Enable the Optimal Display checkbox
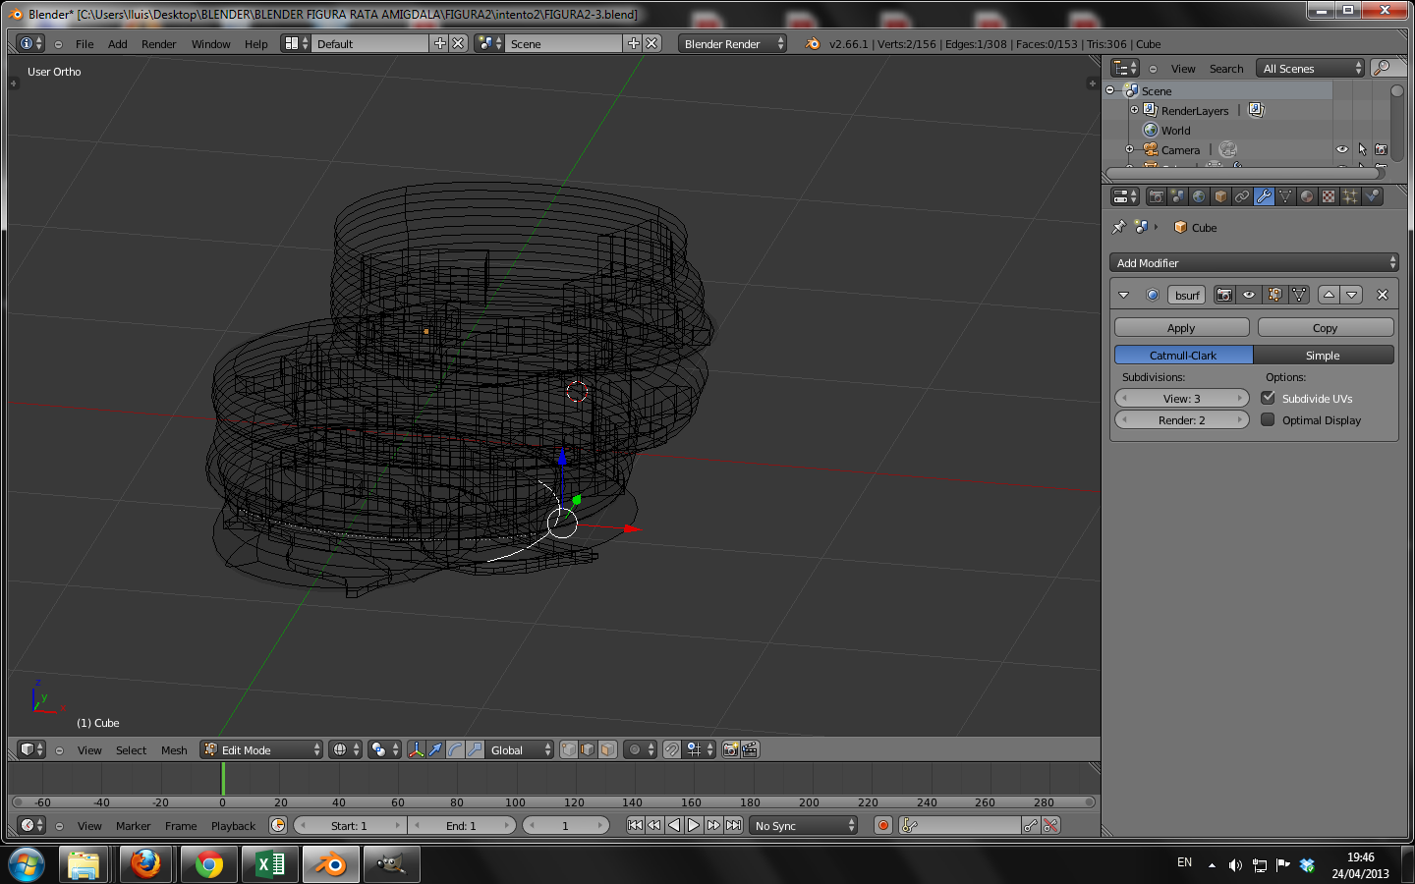This screenshot has height=884, width=1415. [1268, 419]
